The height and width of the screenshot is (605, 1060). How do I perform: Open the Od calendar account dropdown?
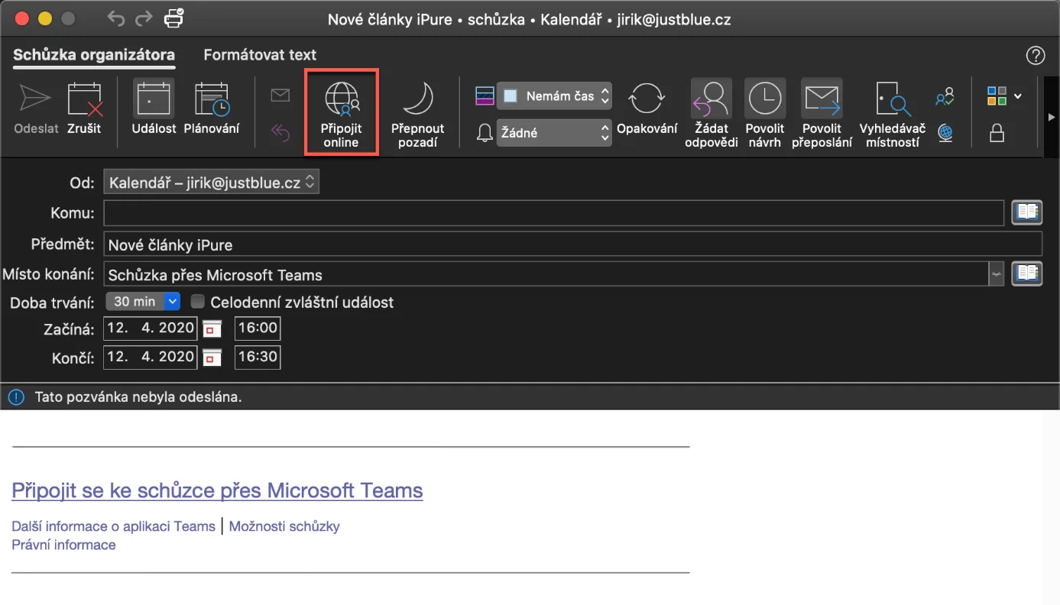click(211, 183)
